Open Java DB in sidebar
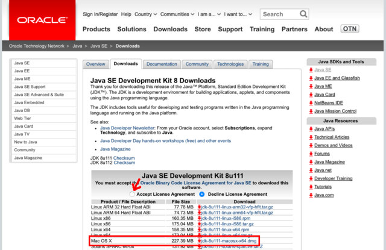This screenshot has width=386, height=250. pyautogui.click(x=43, y=110)
